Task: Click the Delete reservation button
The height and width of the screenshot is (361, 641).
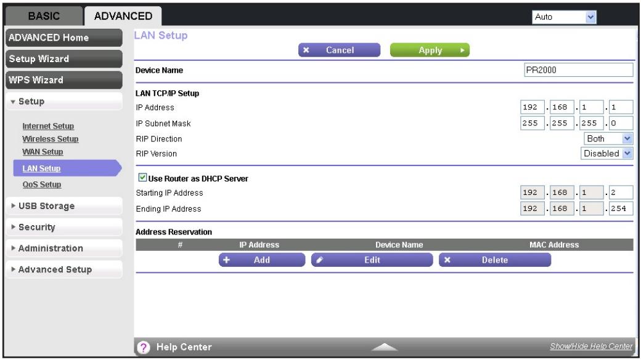Action: pyautogui.click(x=495, y=260)
